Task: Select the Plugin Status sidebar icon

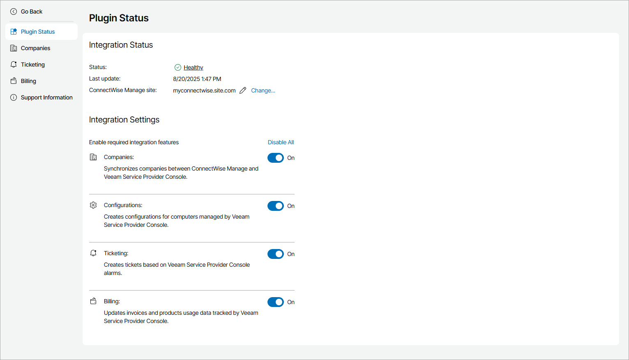Action: 14,31
